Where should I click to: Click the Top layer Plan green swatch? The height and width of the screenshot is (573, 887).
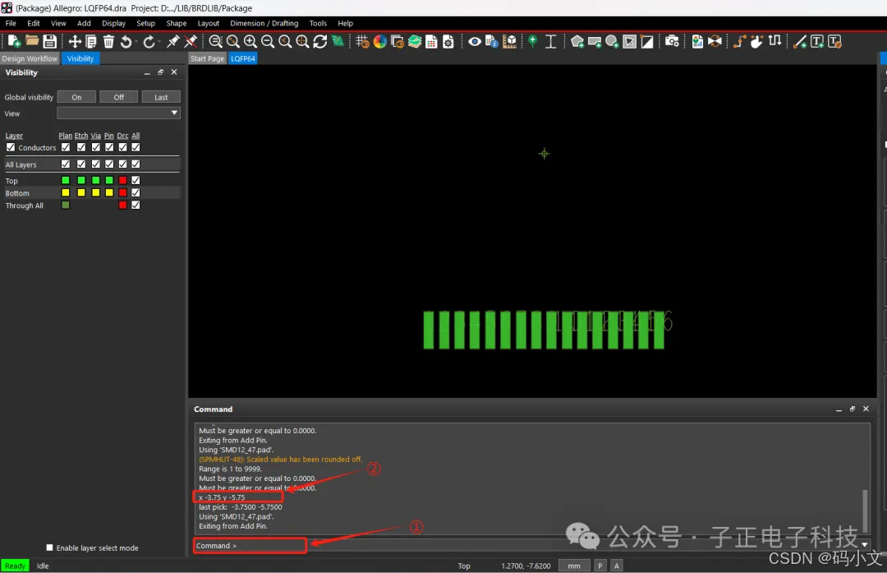click(66, 180)
